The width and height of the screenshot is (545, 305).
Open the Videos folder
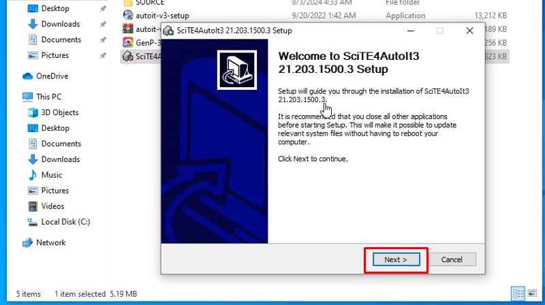(x=52, y=206)
